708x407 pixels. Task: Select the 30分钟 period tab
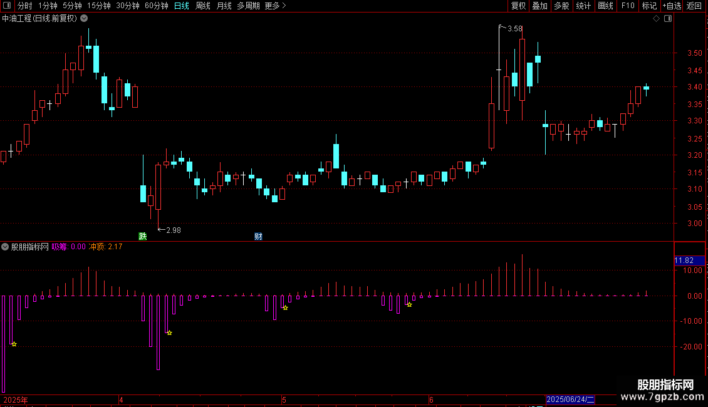pyautogui.click(x=128, y=6)
